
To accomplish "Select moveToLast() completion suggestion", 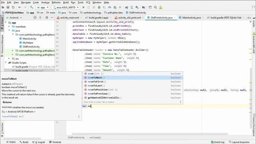I will coord(133,86).
